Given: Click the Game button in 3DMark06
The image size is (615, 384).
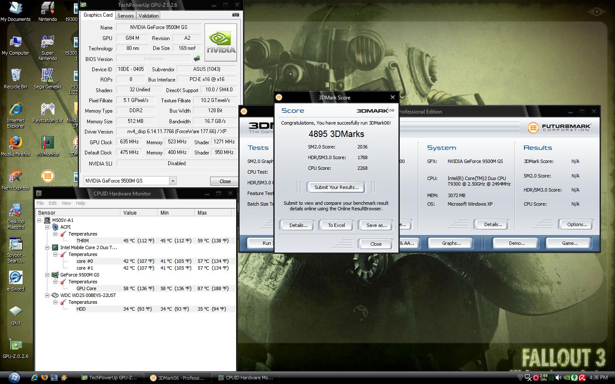Looking at the screenshot, I should click(569, 243).
